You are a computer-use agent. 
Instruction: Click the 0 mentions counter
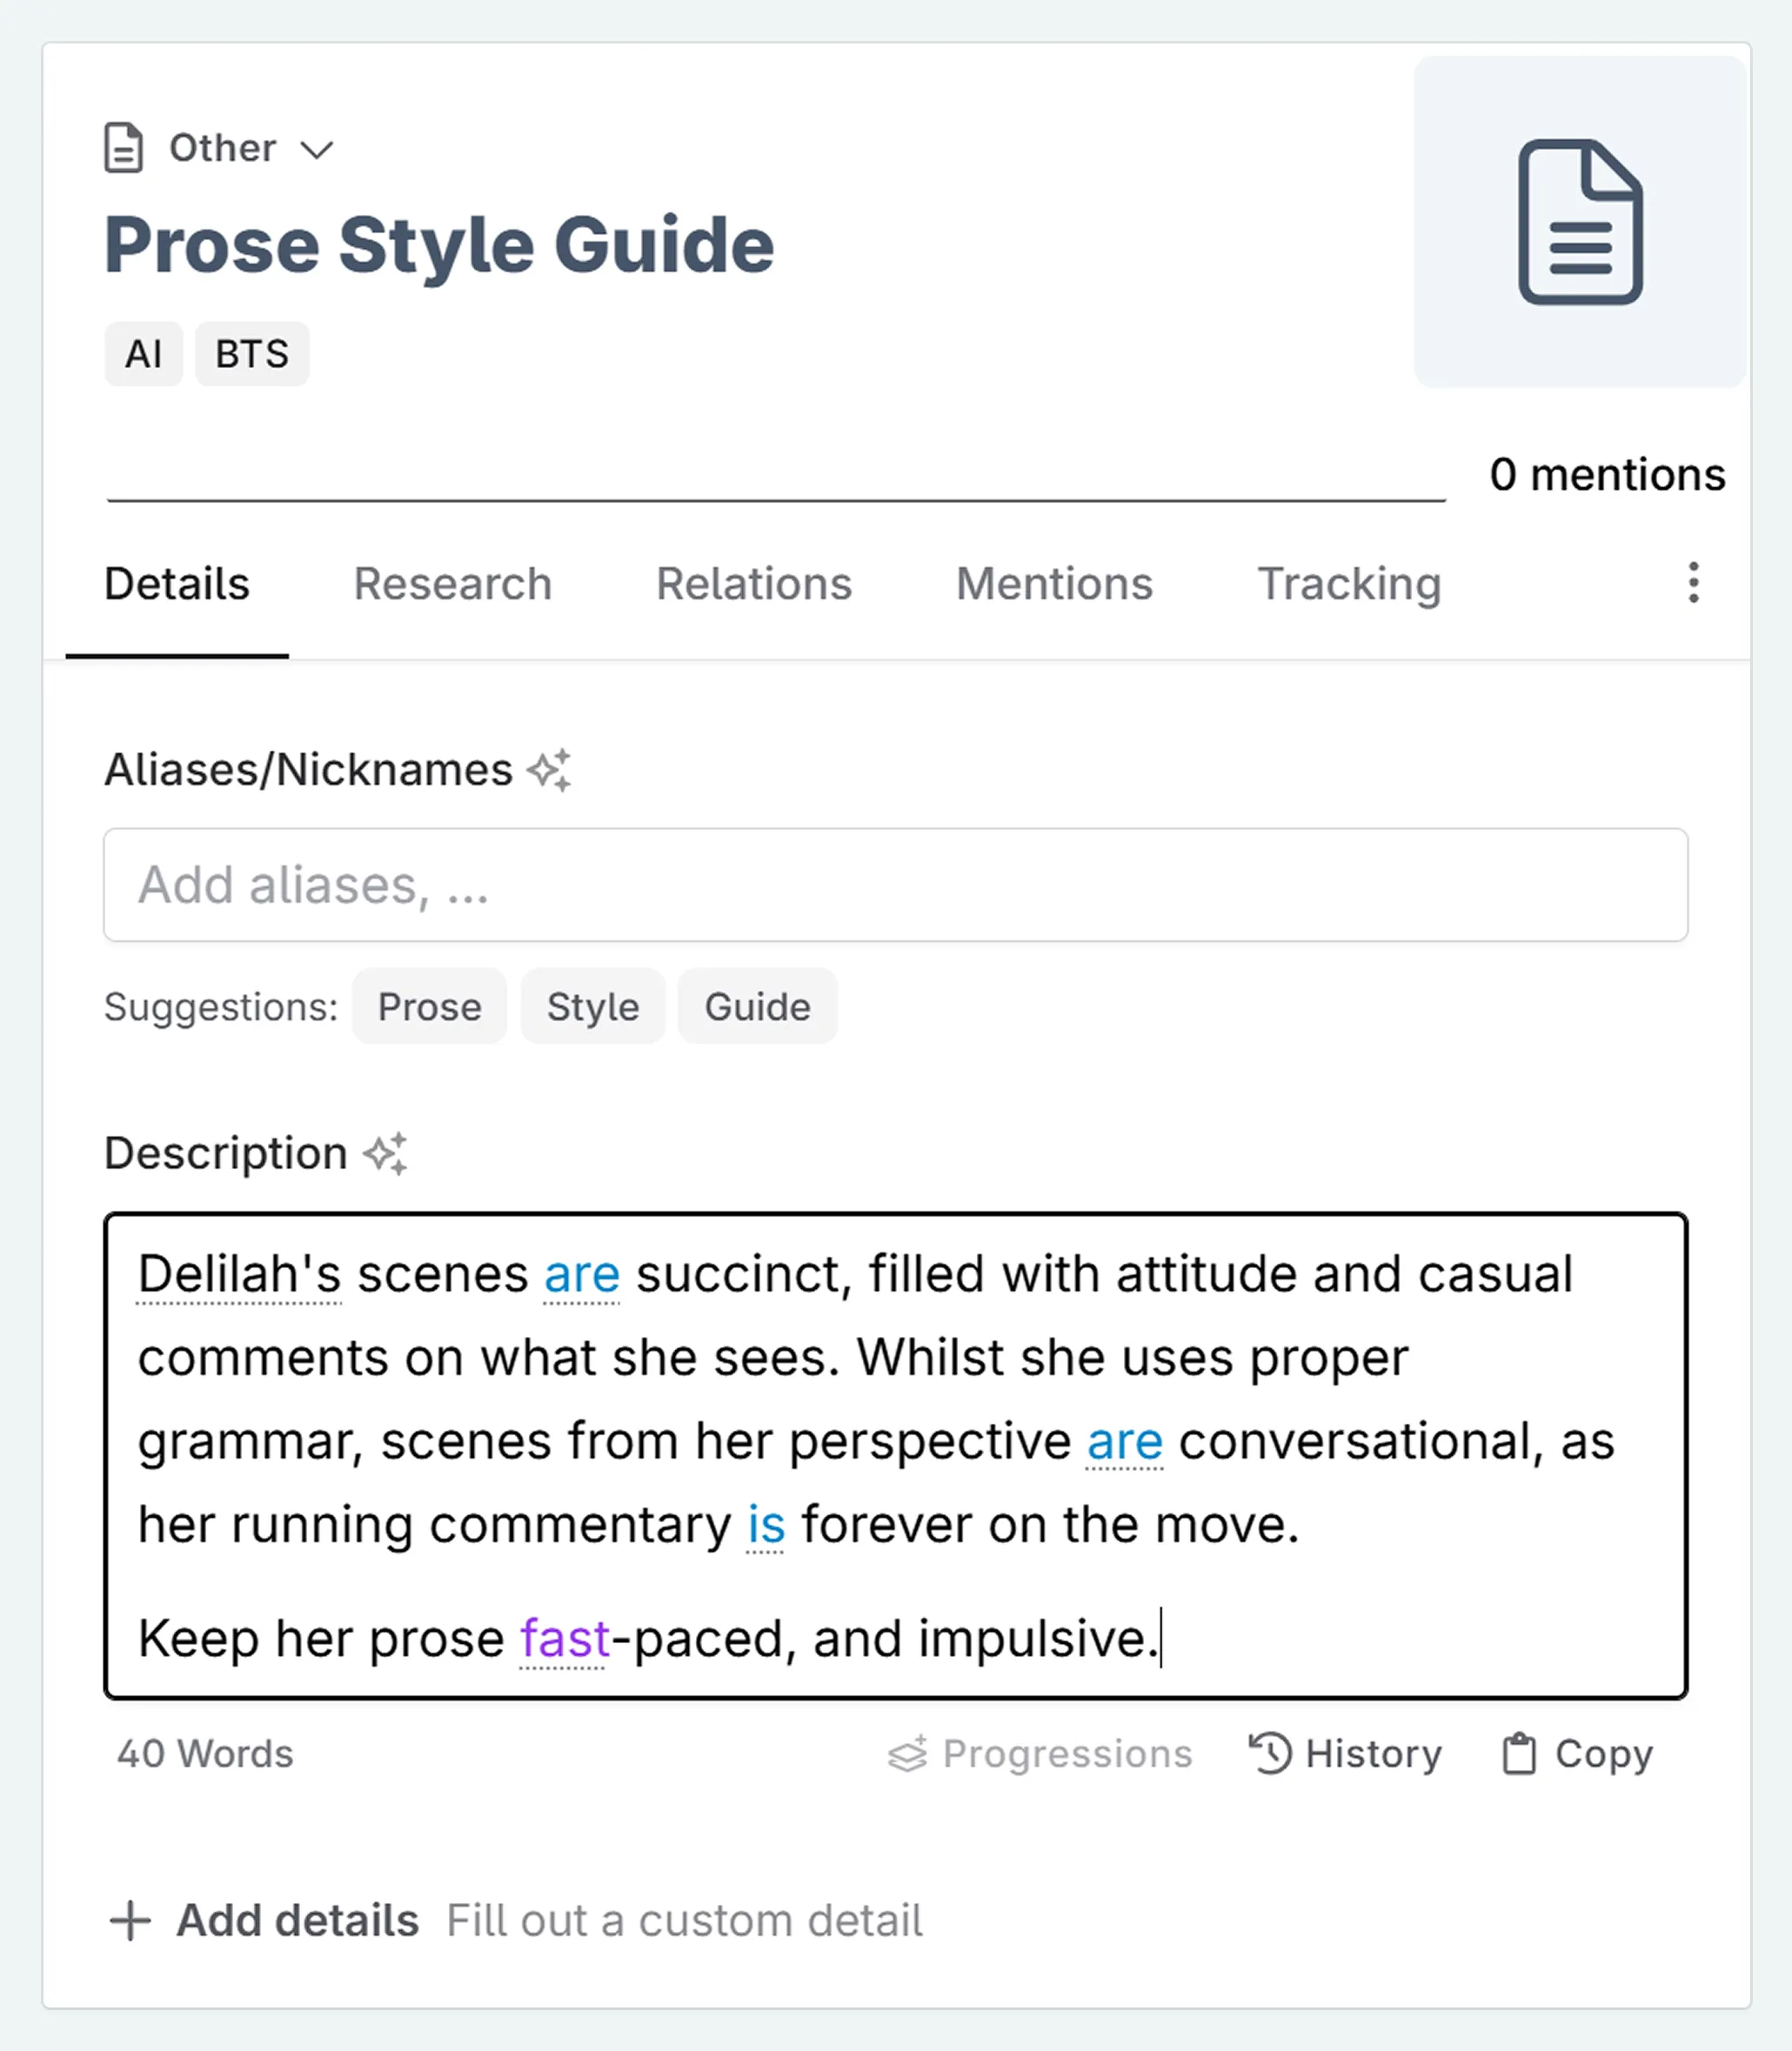pyautogui.click(x=1608, y=474)
